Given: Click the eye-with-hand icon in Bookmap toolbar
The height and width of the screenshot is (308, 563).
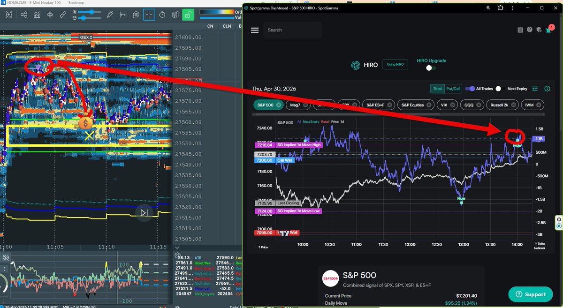Looking at the screenshot, I should [175, 15].
